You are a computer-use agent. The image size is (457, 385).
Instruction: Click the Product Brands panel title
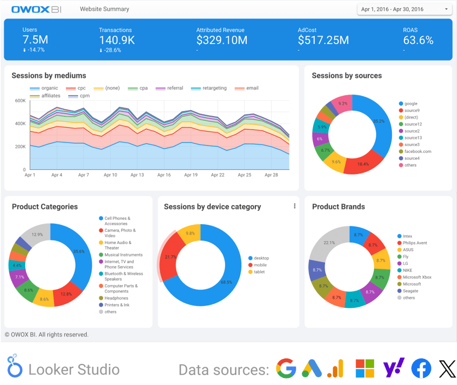(339, 207)
